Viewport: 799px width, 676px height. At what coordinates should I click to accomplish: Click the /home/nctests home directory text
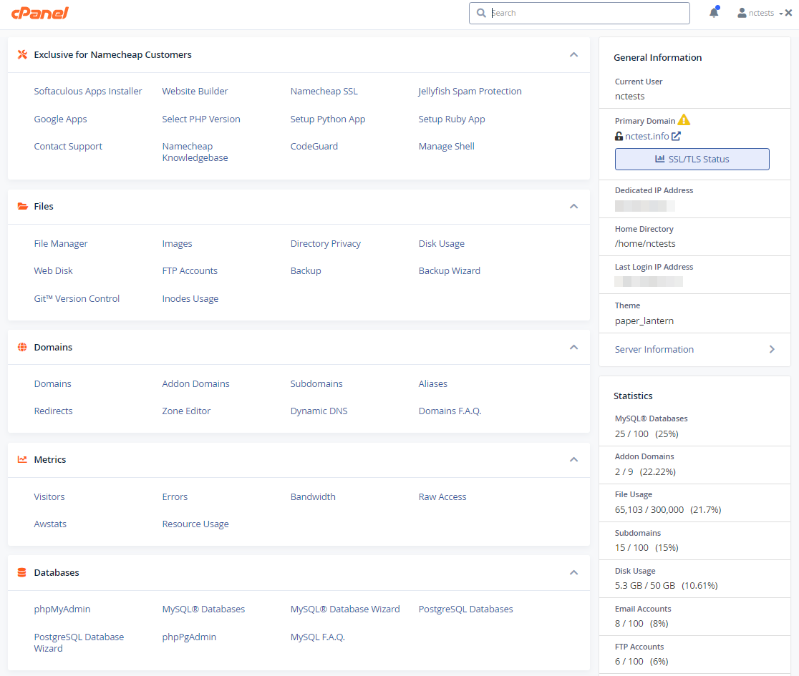pyautogui.click(x=645, y=243)
